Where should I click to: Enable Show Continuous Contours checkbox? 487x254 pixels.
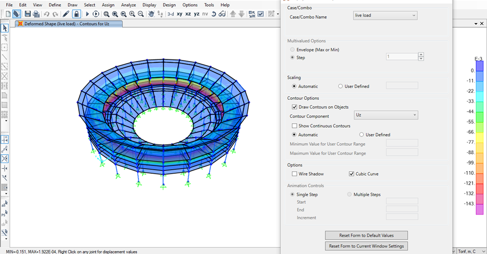click(x=294, y=126)
